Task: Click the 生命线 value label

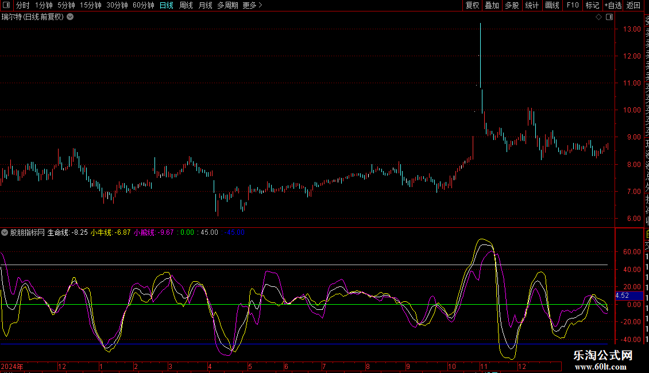Action: coord(67,232)
